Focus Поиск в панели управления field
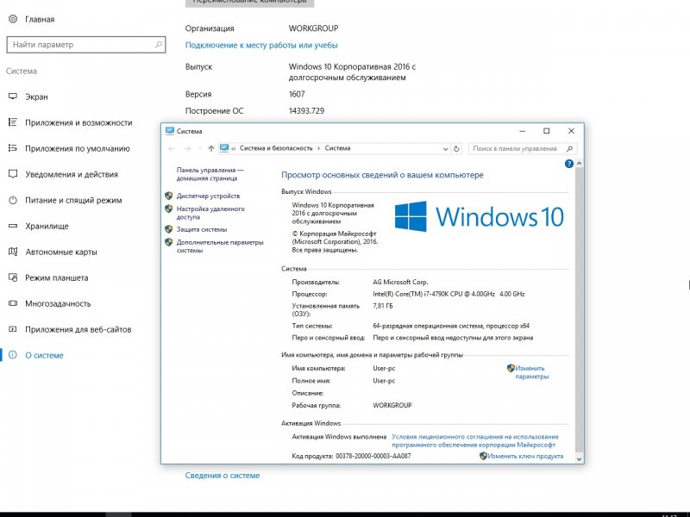Viewport: 690px width, 517px height. [x=523, y=148]
